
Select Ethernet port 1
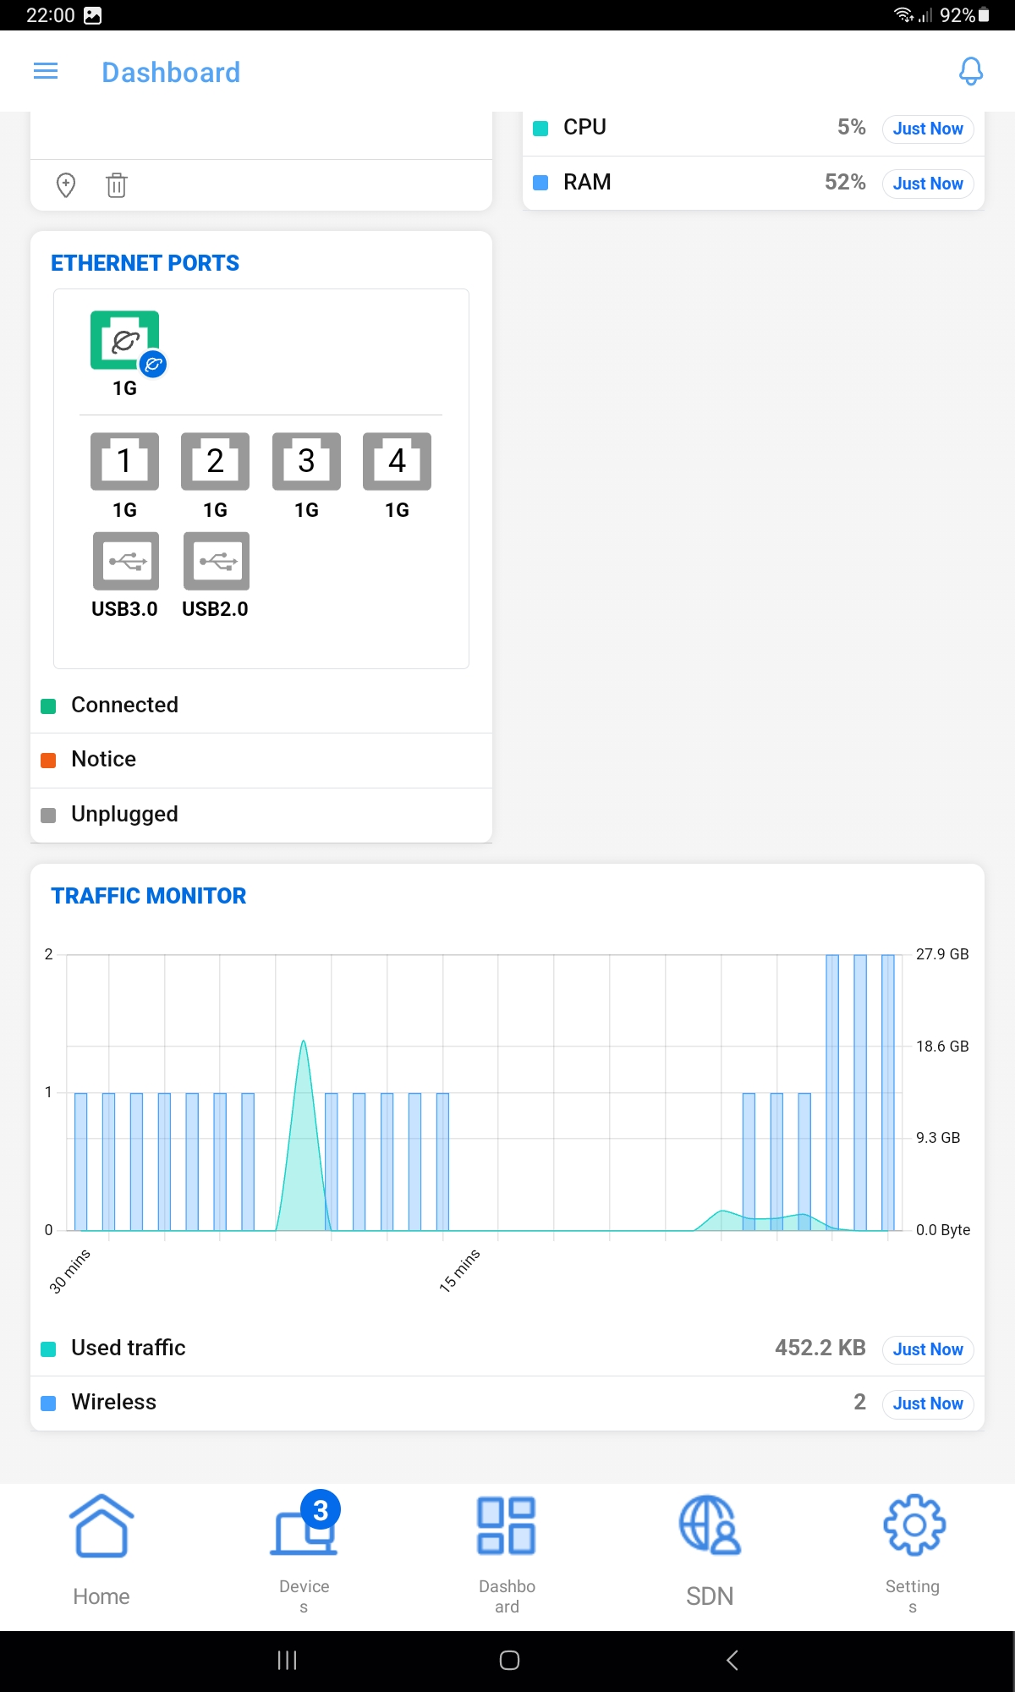[124, 462]
